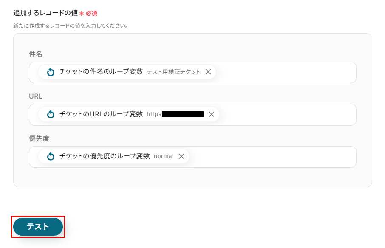
Task: Click the 追加するレコードの値 heading
Action: tap(45, 13)
